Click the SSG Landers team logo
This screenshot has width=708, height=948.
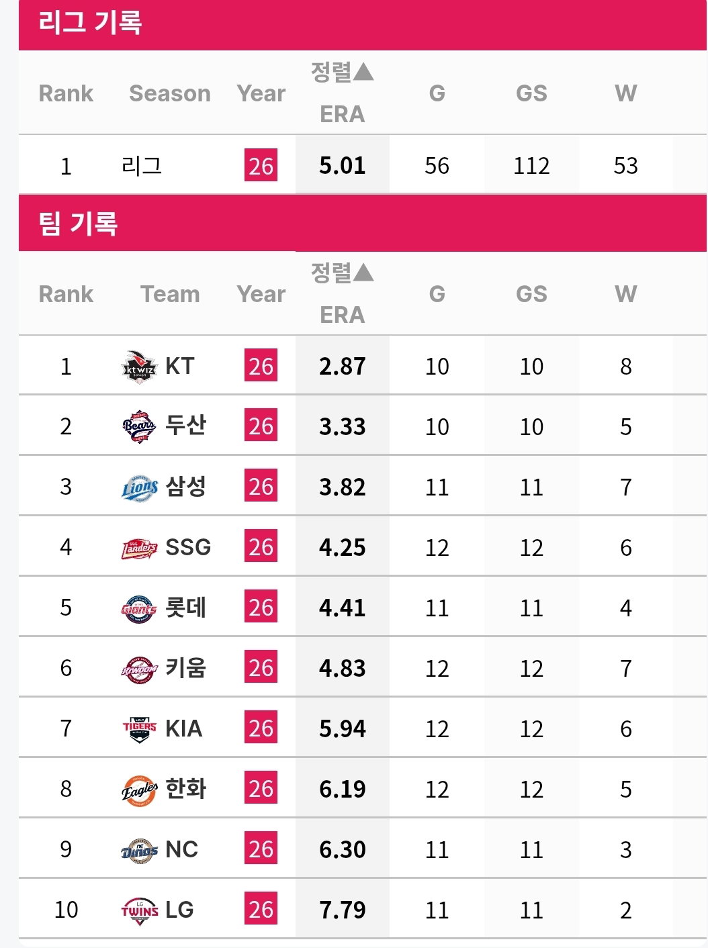(139, 548)
